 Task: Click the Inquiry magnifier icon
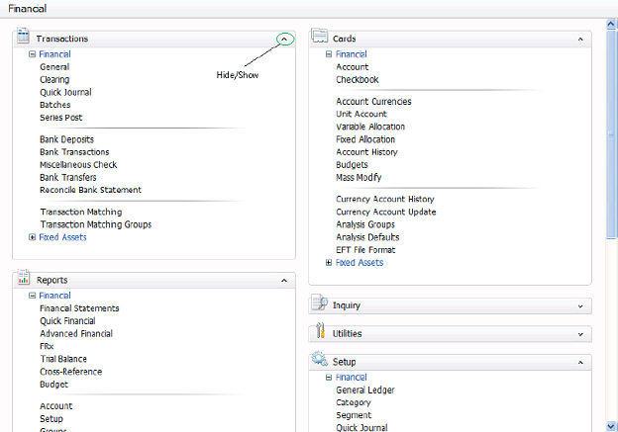click(x=320, y=304)
